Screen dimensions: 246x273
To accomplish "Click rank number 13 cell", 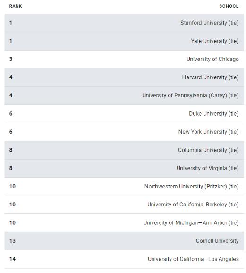I will tap(12, 241).
